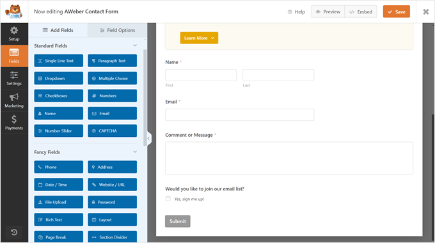Click the 'Comment or Message' field label
The width and height of the screenshot is (435, 243).
tap(189, 135)
